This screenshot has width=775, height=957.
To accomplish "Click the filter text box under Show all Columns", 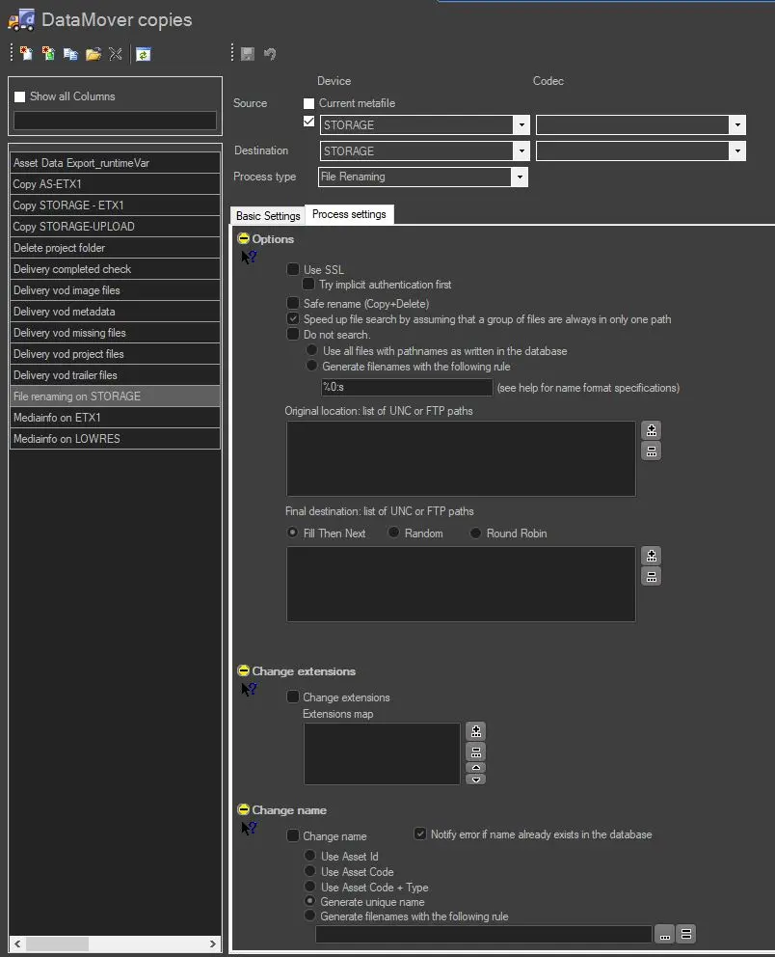I will tap(115, 121).
